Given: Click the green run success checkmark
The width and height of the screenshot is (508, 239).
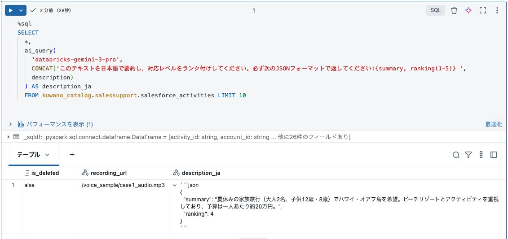Looking at the screenshot, I should [x=33, y=10].
